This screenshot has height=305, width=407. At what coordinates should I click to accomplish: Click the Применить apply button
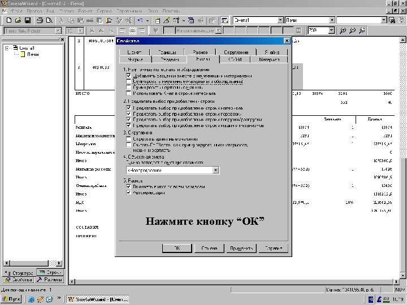(241, 248)
